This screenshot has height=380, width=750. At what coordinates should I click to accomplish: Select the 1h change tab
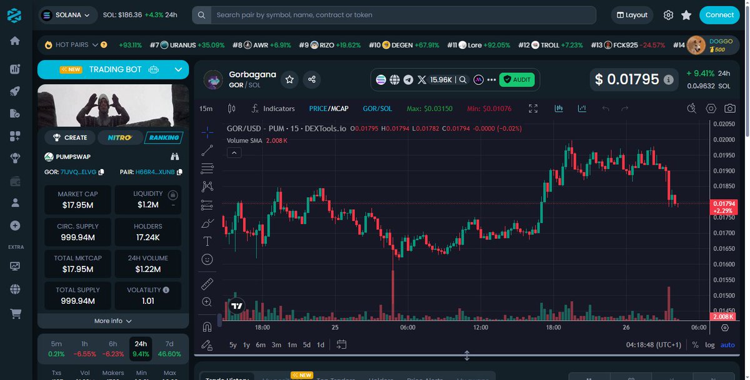pos(84,349)
